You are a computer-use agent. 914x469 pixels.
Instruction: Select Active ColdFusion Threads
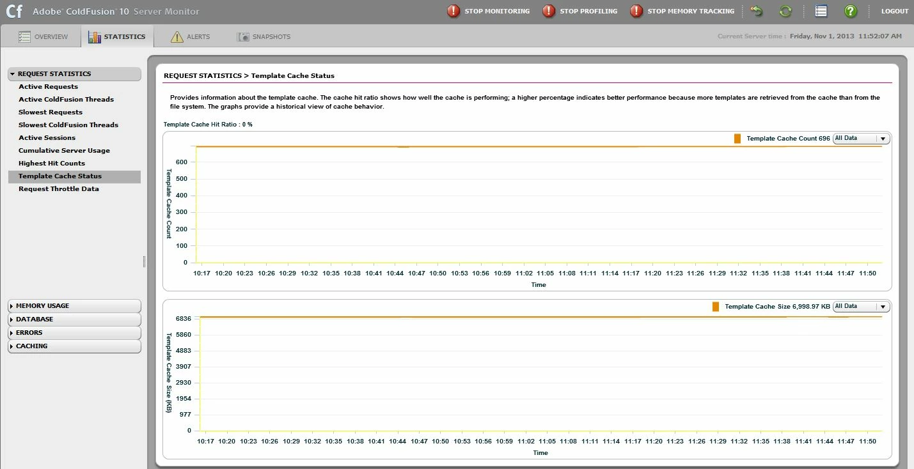74,100
